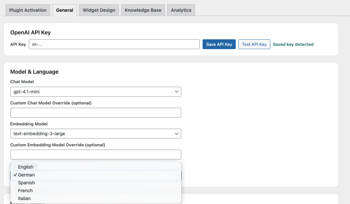Open the Plugin Activation tab
This screenshot has width=350, height=204.
tap(28, 10)
